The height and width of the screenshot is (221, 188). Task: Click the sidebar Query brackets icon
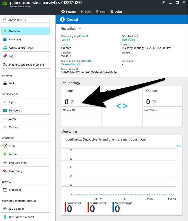pos(5,119)
